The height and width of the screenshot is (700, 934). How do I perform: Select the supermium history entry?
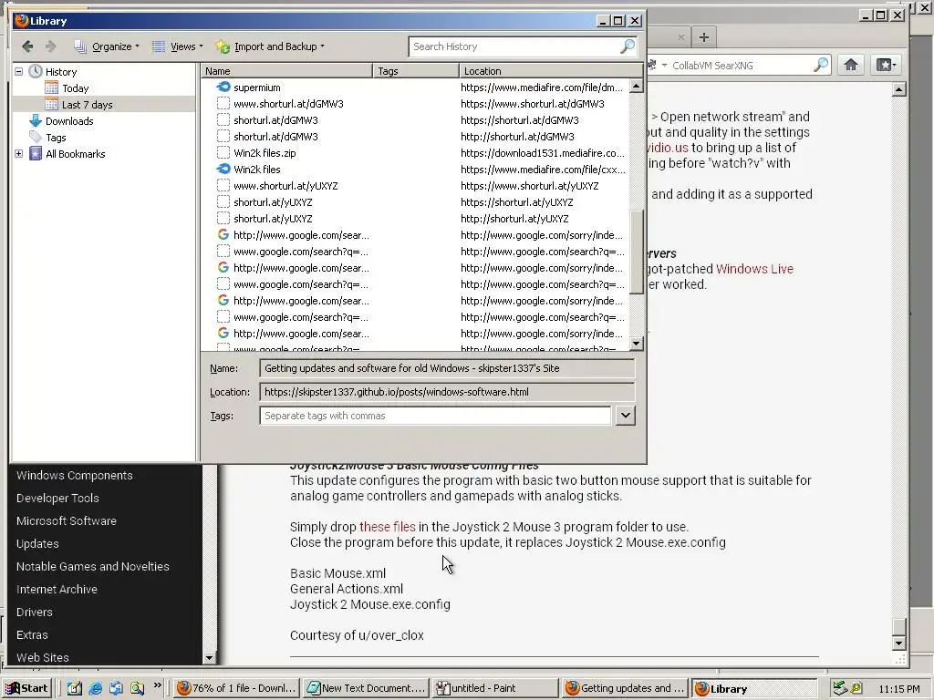pyautogui.click(x=256, y=87)
